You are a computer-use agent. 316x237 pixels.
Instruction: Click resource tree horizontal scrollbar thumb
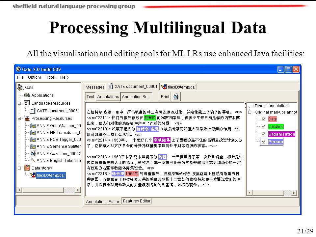click(43, 190)
